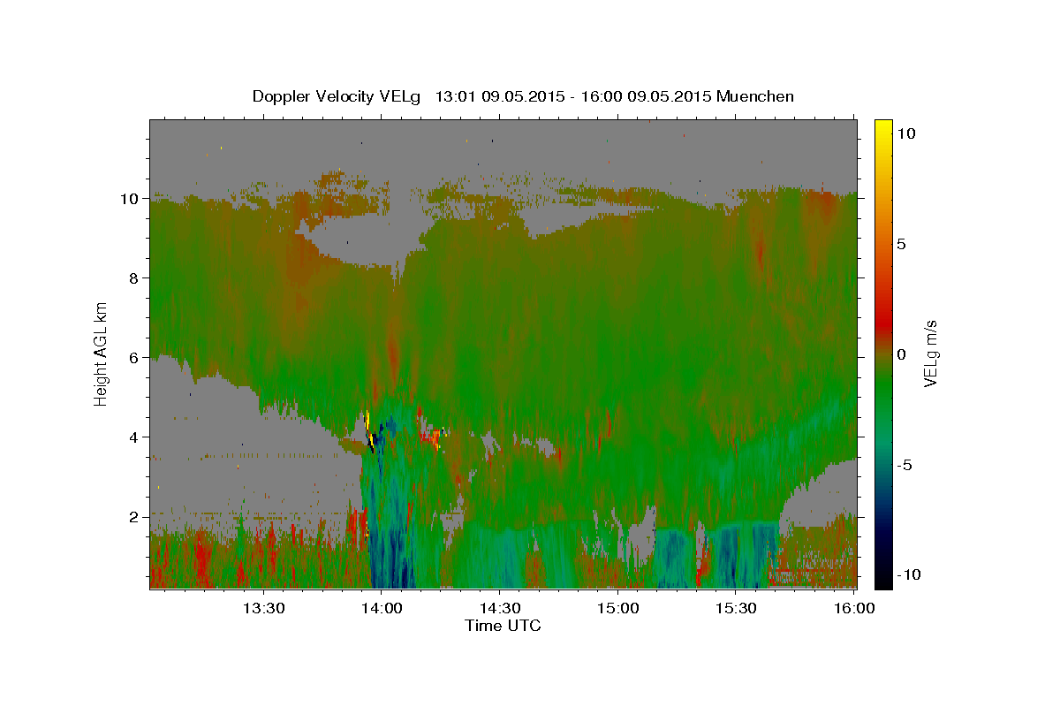Click the 15:00 time tick label
Image resolution: width=1060 pixels, height=707 pixels.
point(617,608)
